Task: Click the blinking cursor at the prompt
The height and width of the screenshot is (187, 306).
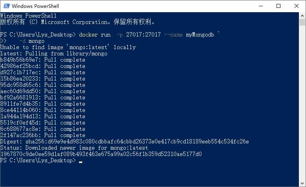Action: coord(81,162)
